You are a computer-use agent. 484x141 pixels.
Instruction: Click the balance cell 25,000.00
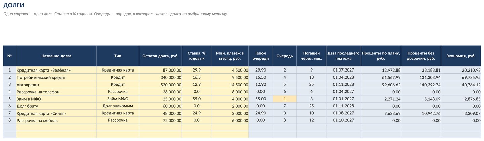tap(161, 99)
